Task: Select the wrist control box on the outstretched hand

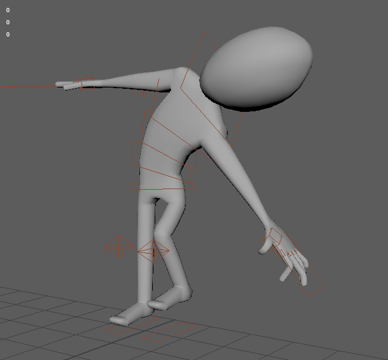Action: click(x=86, y=83)
